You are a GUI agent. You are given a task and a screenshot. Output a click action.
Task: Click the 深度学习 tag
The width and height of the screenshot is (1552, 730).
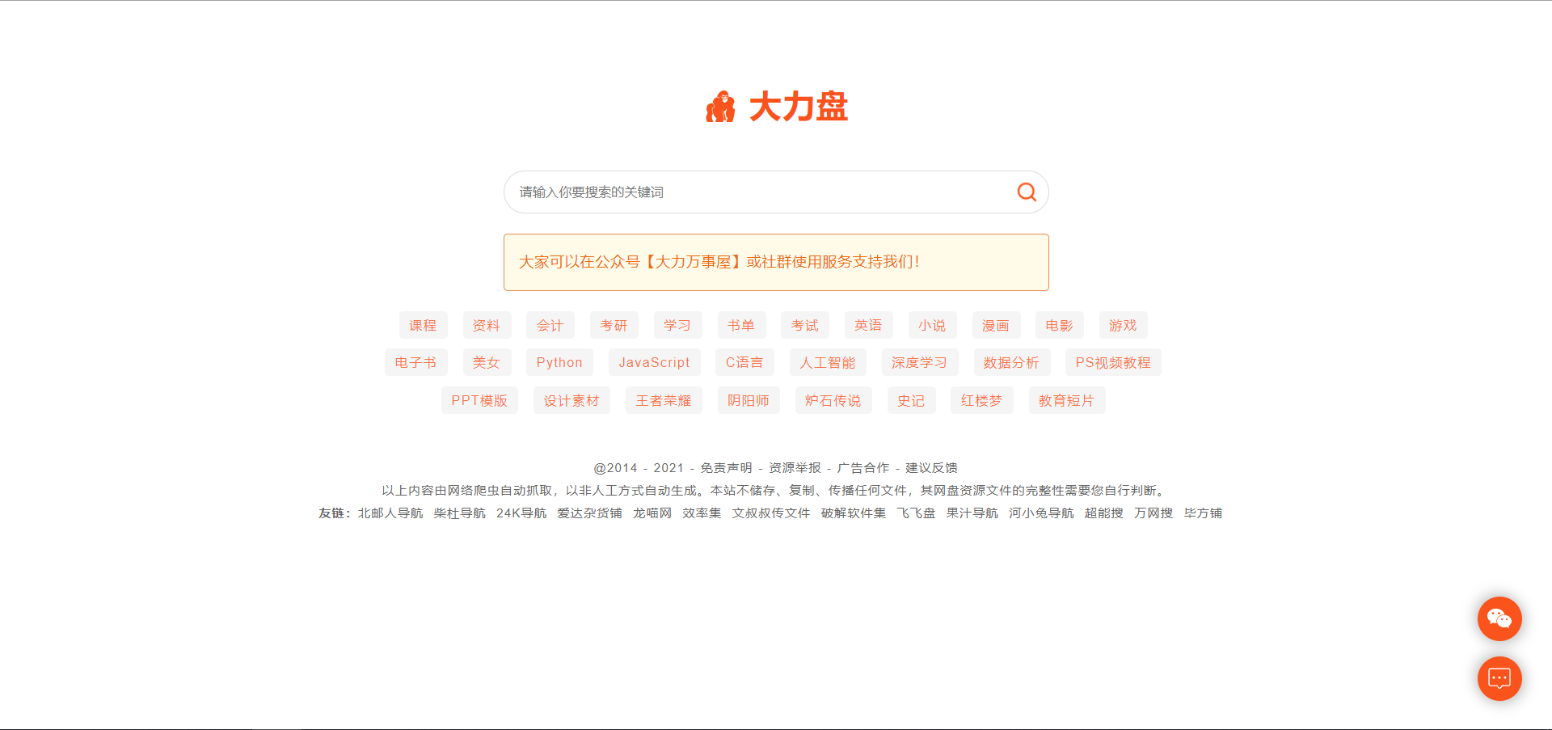[919, 362]
